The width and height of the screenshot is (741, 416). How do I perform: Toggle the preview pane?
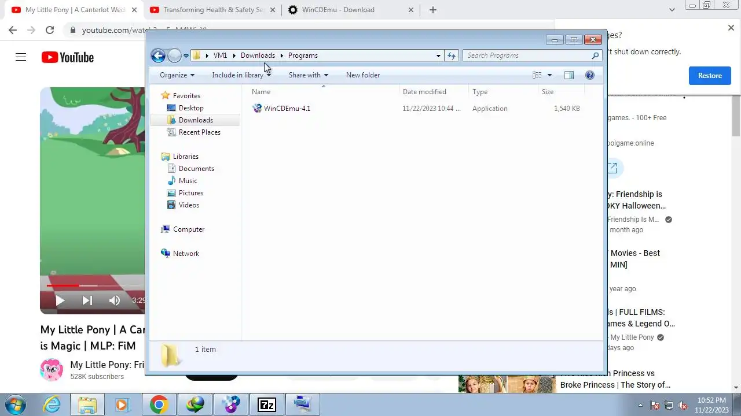coord(569,75)
